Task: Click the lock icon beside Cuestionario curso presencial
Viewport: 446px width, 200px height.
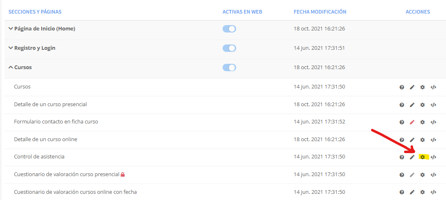Action: pyautogui.click(x=122, y=174)
